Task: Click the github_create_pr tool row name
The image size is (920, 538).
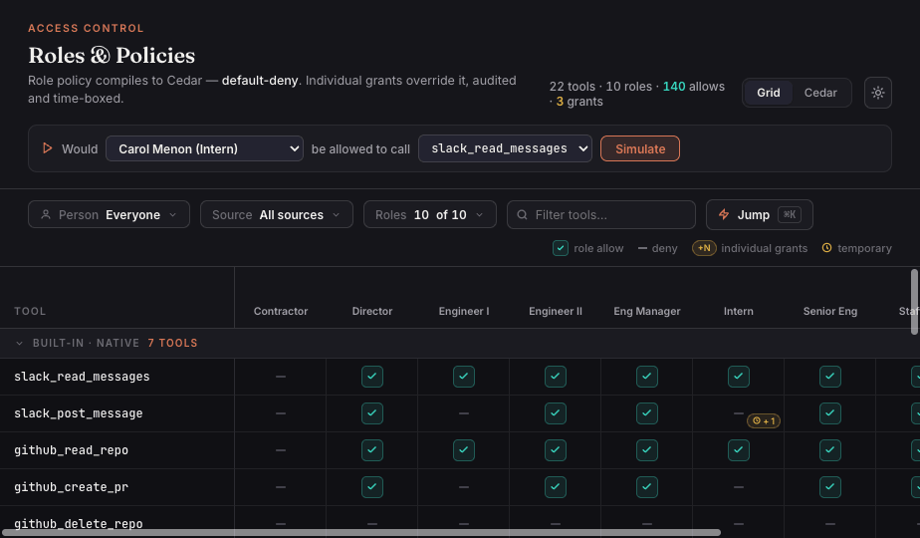Action: click(71, 487)
